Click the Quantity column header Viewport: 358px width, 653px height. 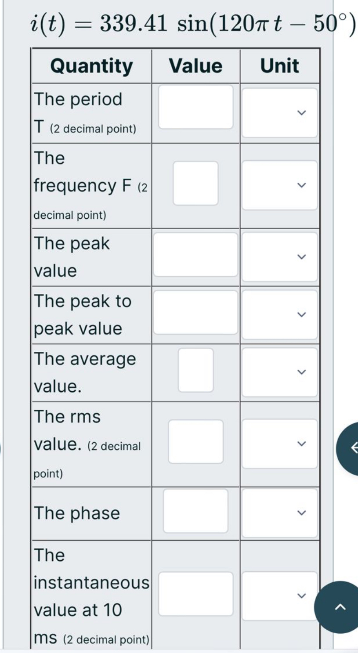91,66
